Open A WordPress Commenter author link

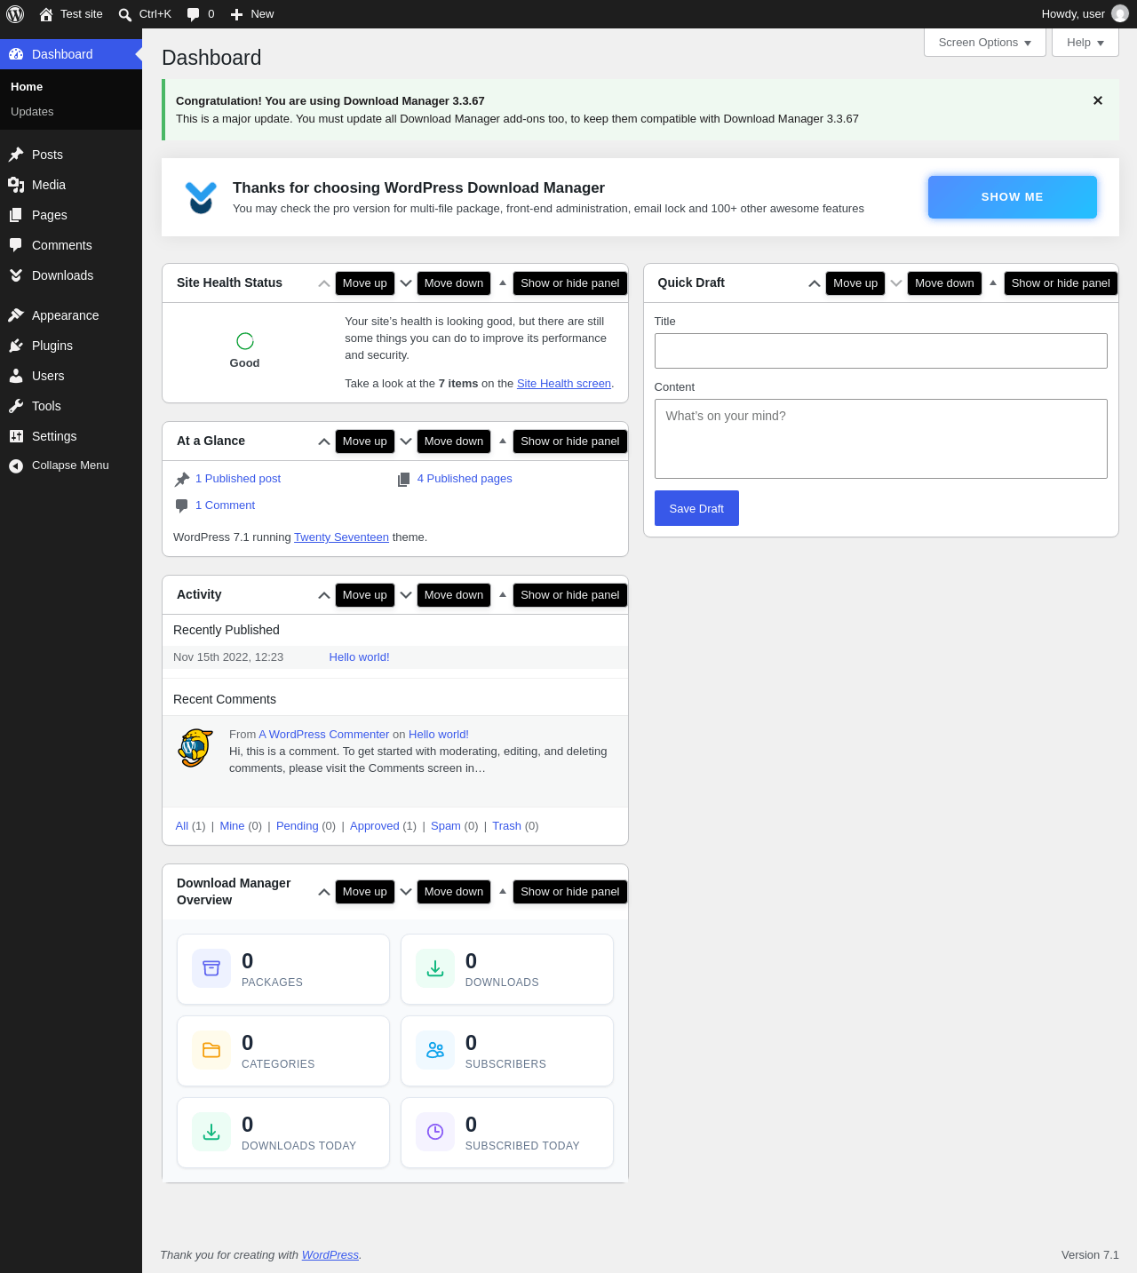324,735
